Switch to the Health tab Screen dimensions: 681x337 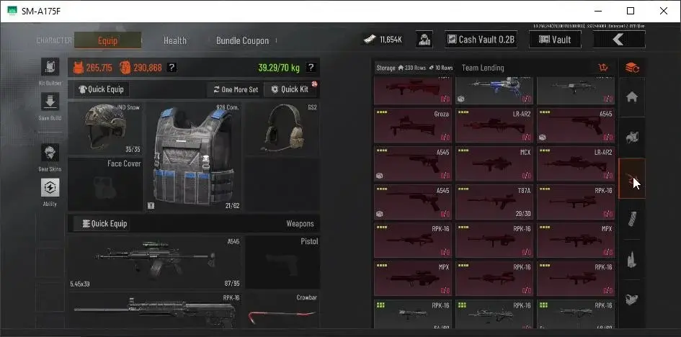tap(175, 40)
